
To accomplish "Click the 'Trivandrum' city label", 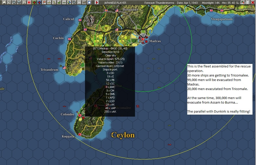I will tap(49, 70).
